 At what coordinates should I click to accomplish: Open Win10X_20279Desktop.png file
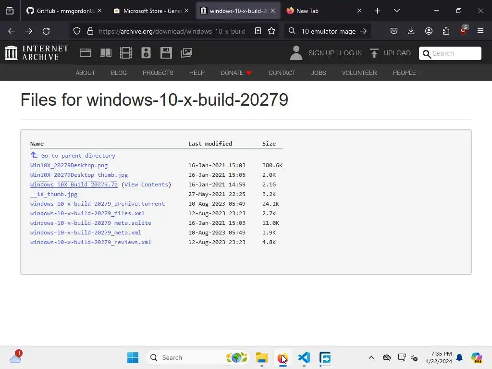coord(69,165)
